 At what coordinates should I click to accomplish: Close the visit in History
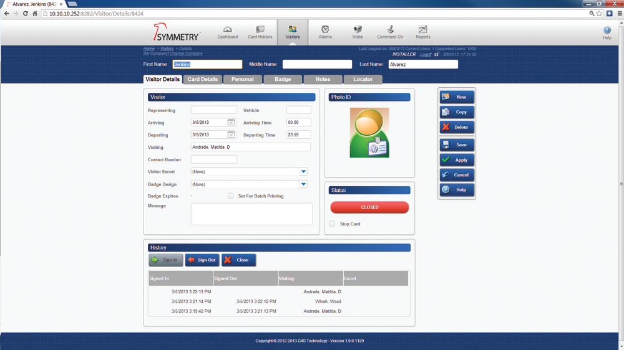click(x=239, y=260)
